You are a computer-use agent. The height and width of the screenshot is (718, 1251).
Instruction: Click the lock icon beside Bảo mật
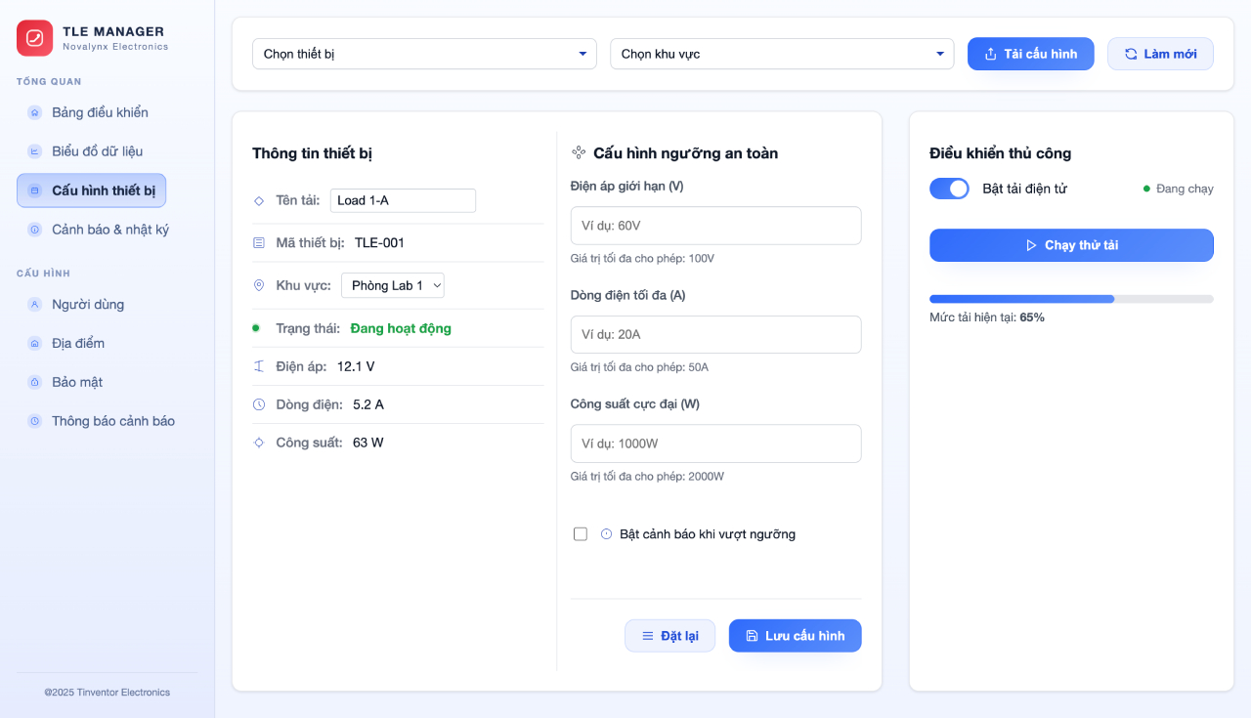[x=35, y=382]
